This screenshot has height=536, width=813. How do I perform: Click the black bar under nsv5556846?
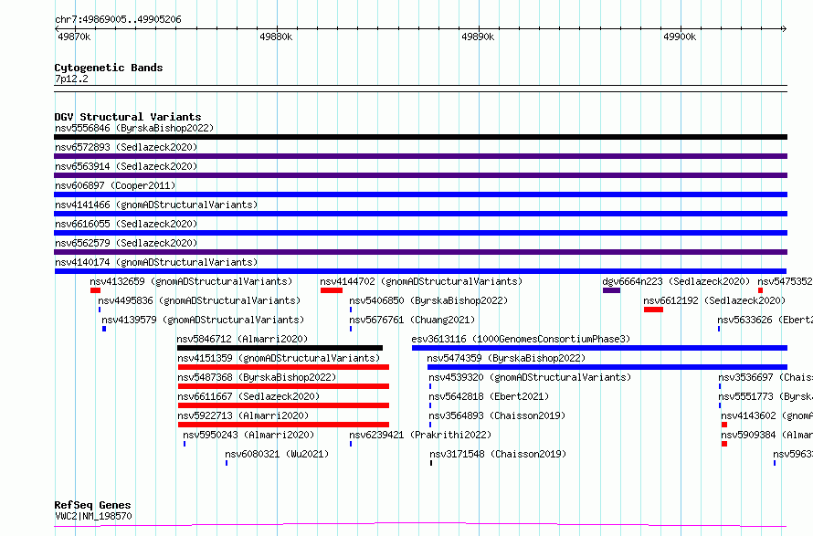420,137
